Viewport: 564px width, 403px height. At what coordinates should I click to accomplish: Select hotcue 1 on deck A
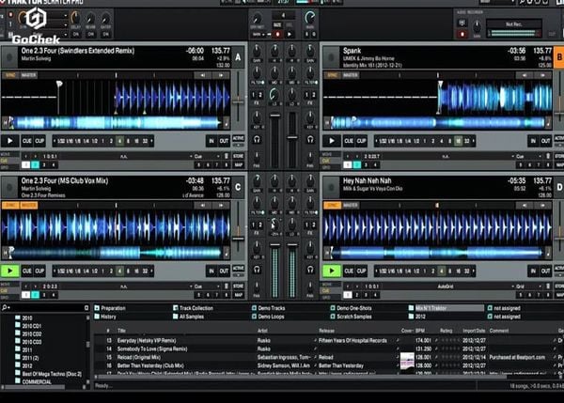(x=26, y=165)
